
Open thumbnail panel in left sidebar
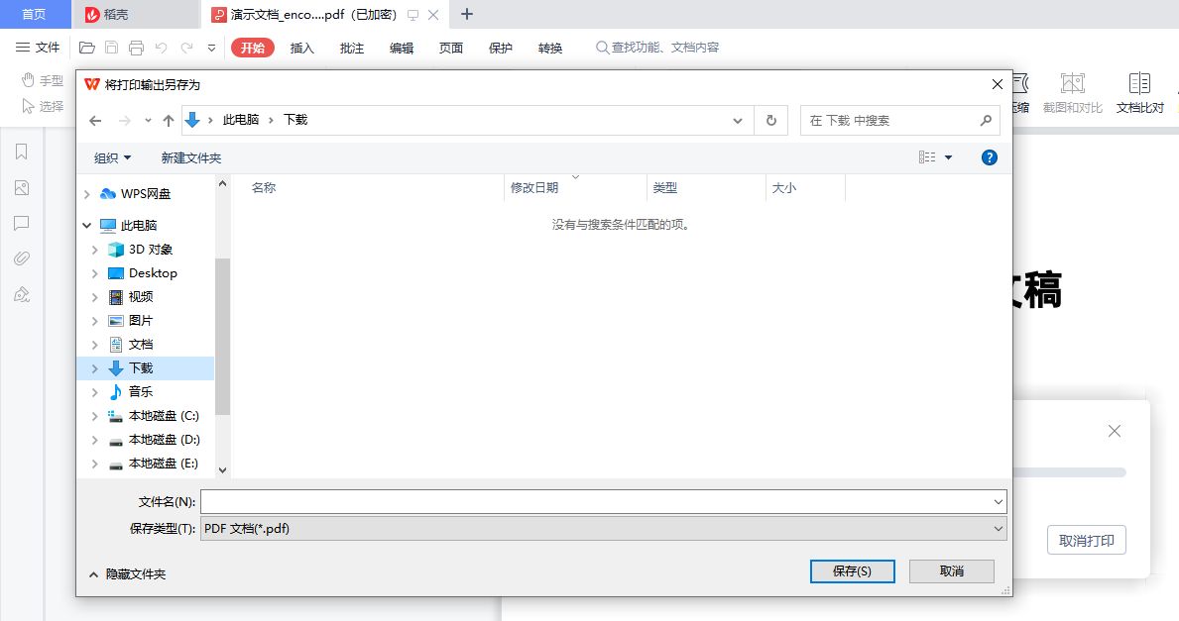[x=22, y=188]
